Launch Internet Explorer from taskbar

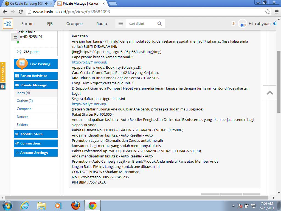(24, 206)
